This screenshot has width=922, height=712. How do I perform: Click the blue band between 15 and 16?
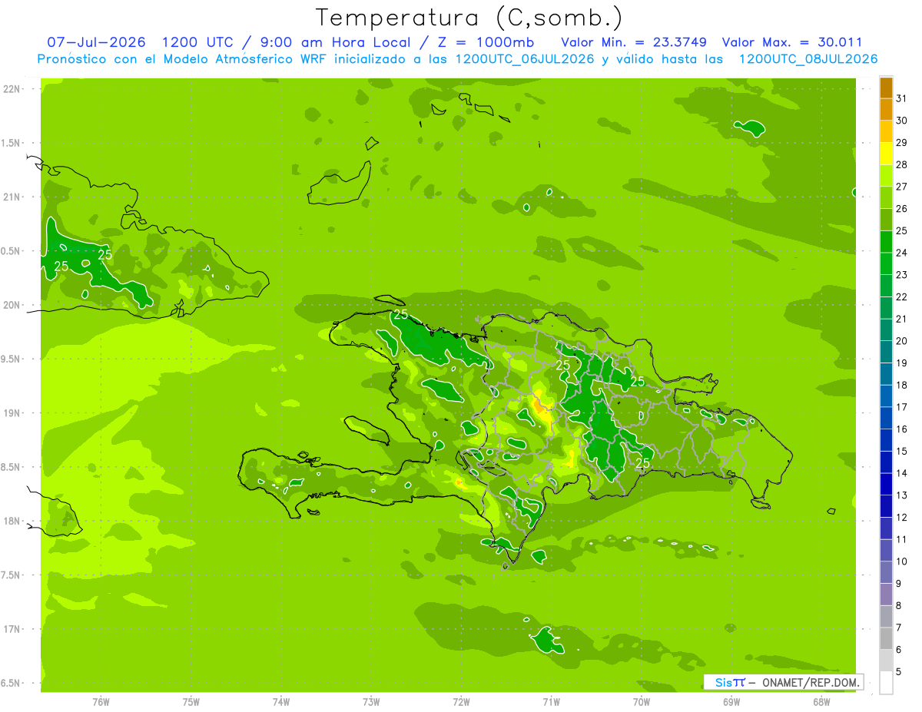(886, 440)
